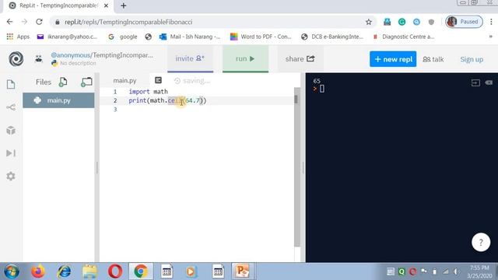Click the Sign up link
Image resolution: width=498 pixels, height=280 pixels.
472,59
